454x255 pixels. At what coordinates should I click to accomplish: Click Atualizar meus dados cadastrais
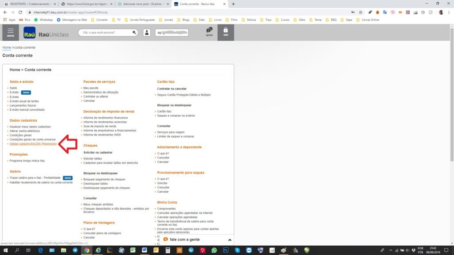(30, 127)
